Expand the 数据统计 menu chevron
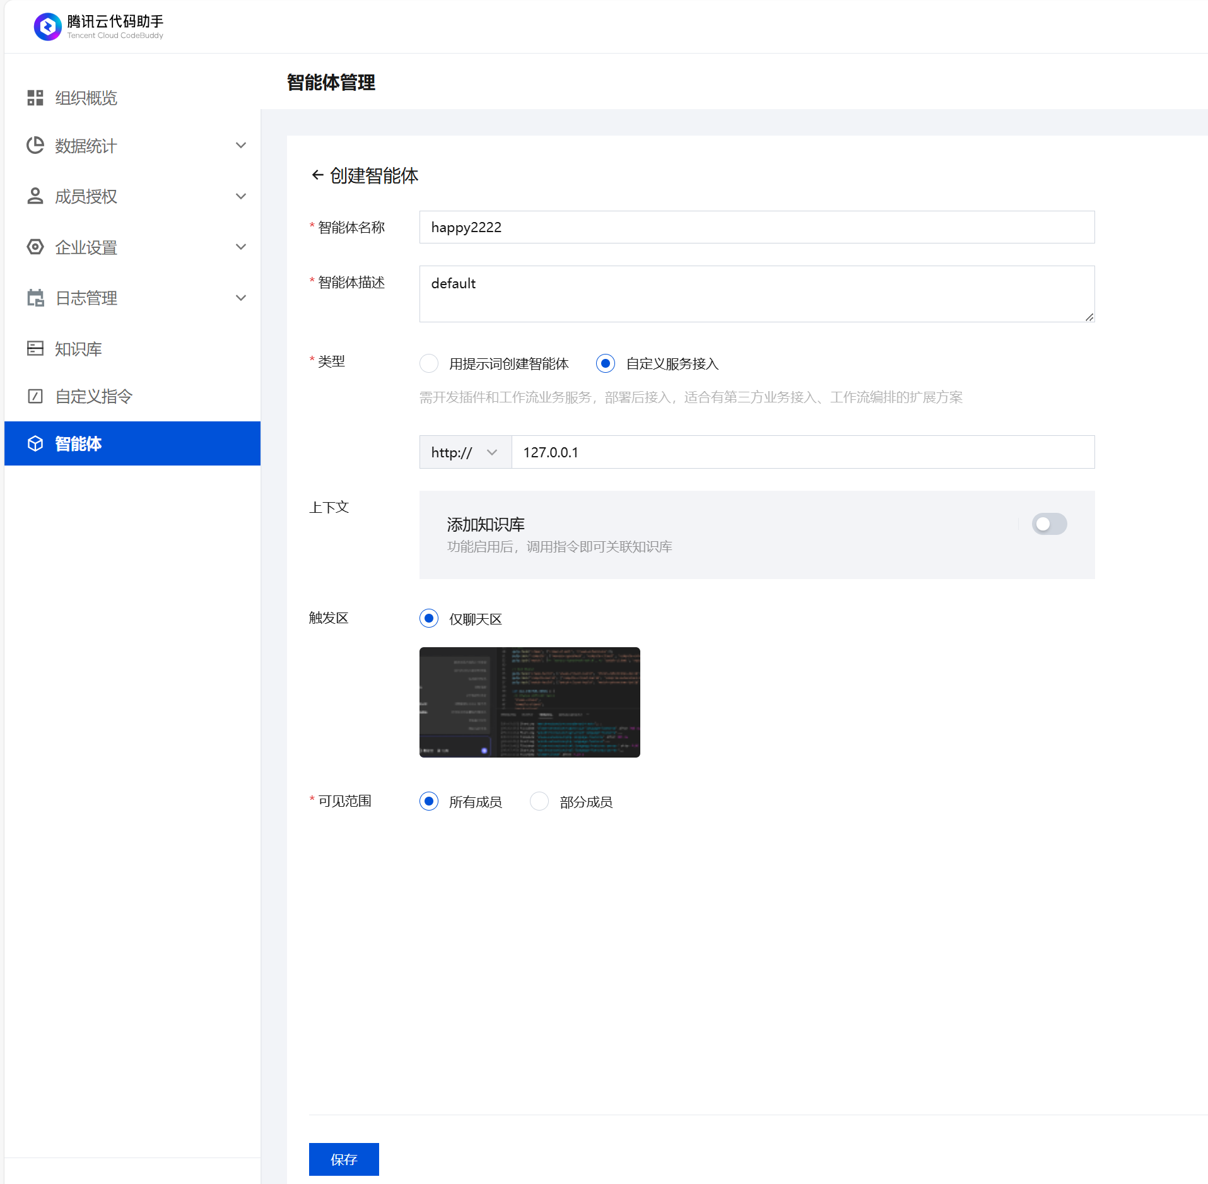 pos(241,146)
